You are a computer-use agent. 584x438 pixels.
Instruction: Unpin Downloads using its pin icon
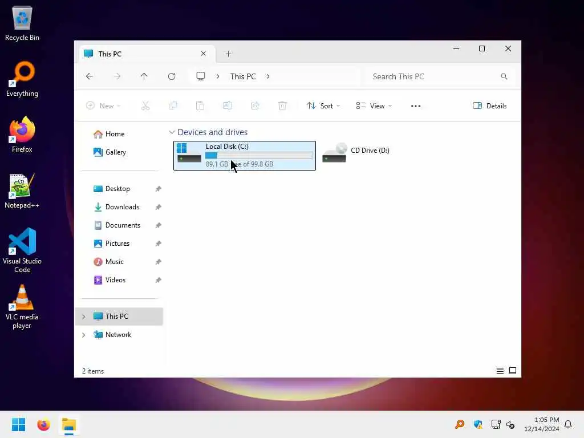tap(159, 207)
